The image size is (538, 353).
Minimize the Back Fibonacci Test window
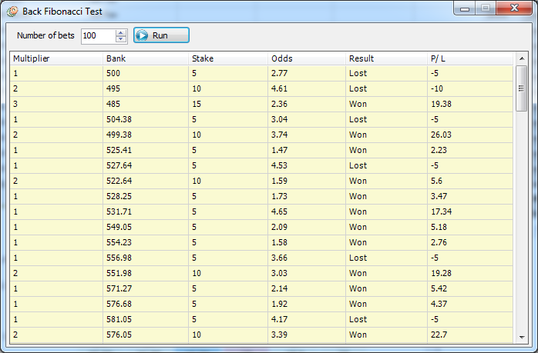(465, 8)
